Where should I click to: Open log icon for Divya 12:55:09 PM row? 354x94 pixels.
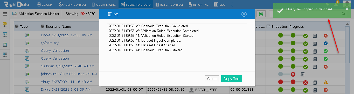coord(315,36)
